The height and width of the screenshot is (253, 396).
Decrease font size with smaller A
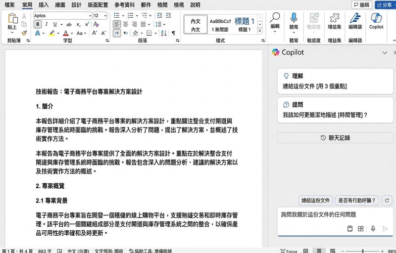click(x=103, y=33)
